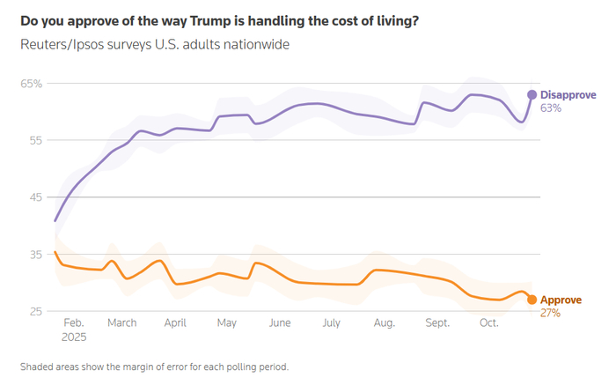Click the Feb. 2025 axis label
The width and height of the screenshot is (616, 378).
click(x=74, y=330)
